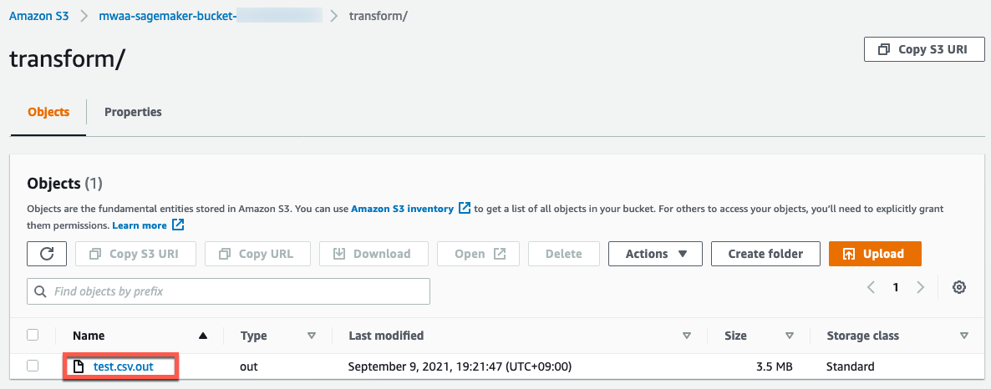Open the test.csv.out object link
Image resolution: width=991 pixels, height=389 pixels.
coord(123,366)
